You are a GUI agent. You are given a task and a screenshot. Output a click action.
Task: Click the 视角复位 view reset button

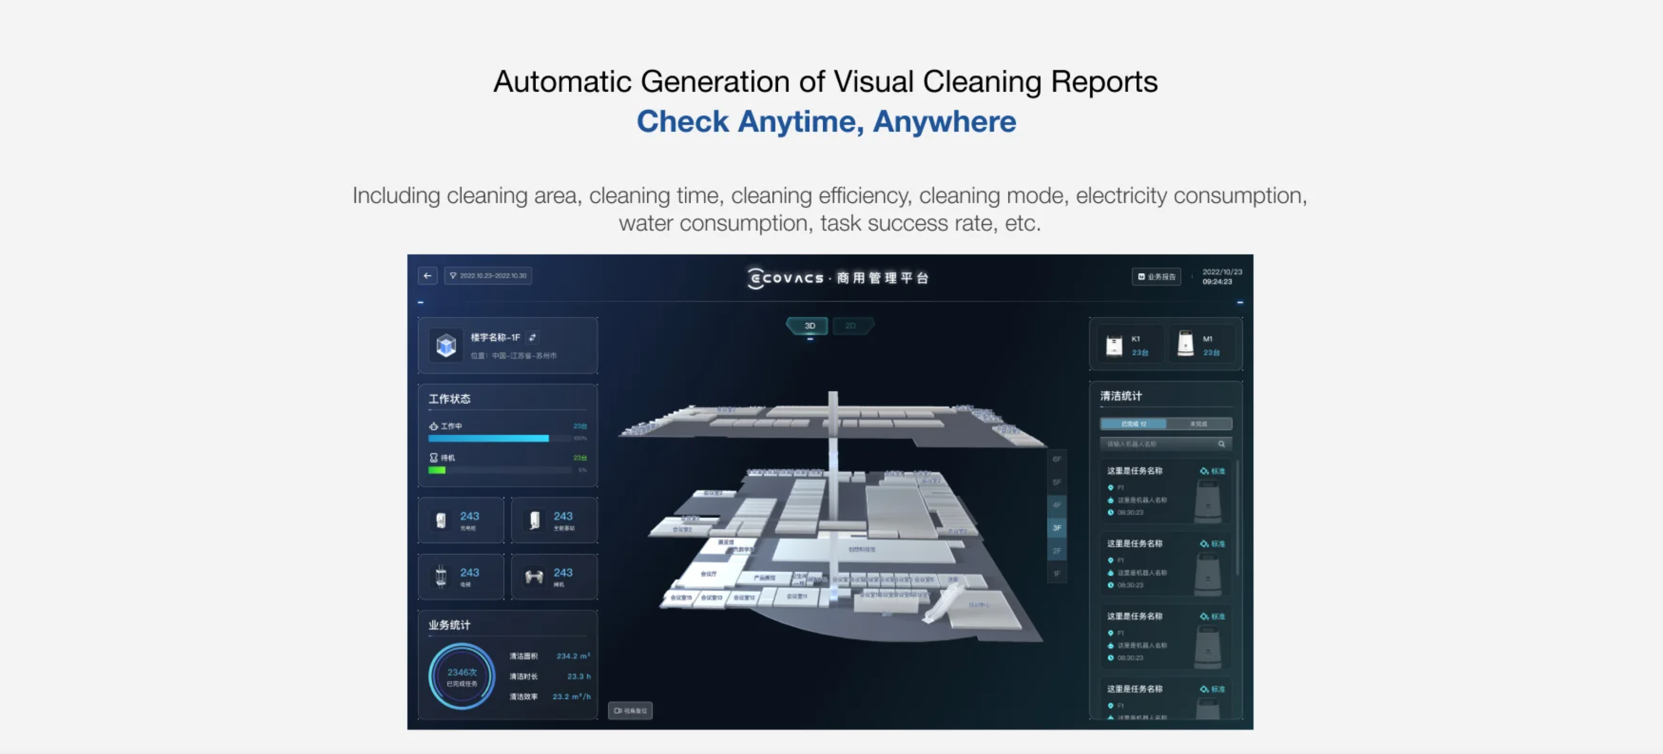[630, 711]
